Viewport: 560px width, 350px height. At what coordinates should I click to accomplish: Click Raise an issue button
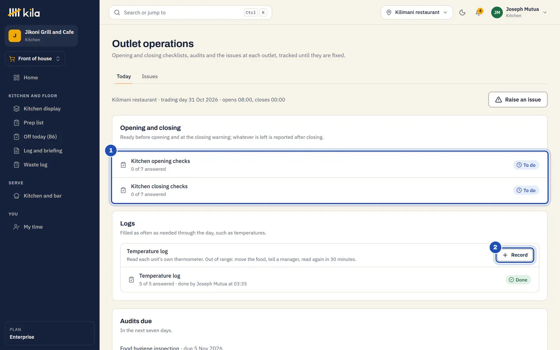click(x=518, y=100)
